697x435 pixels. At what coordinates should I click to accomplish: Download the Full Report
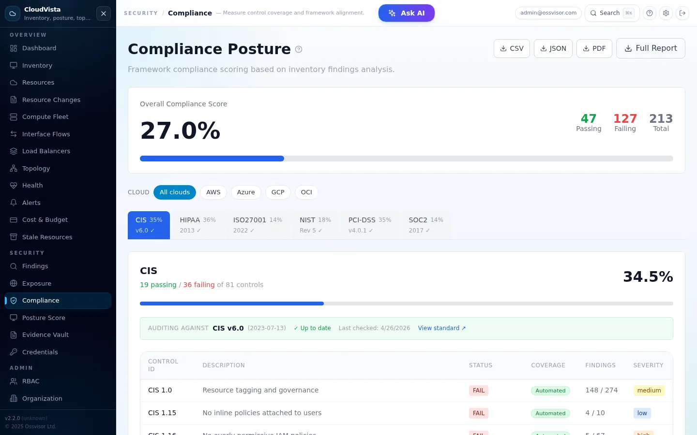(x=651, y=48)
